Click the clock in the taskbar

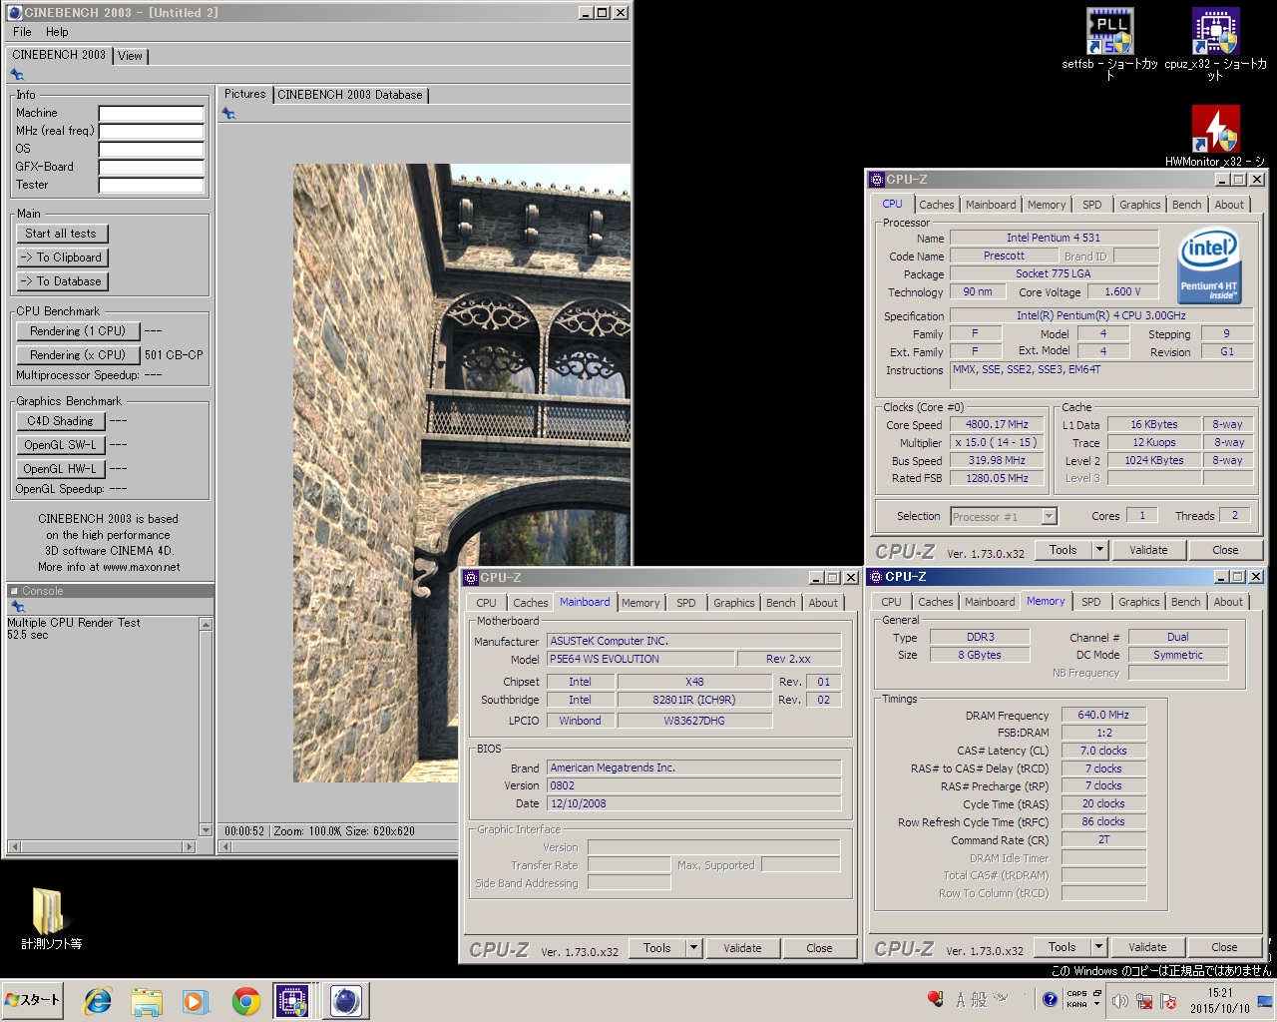pos(1220,1000)
